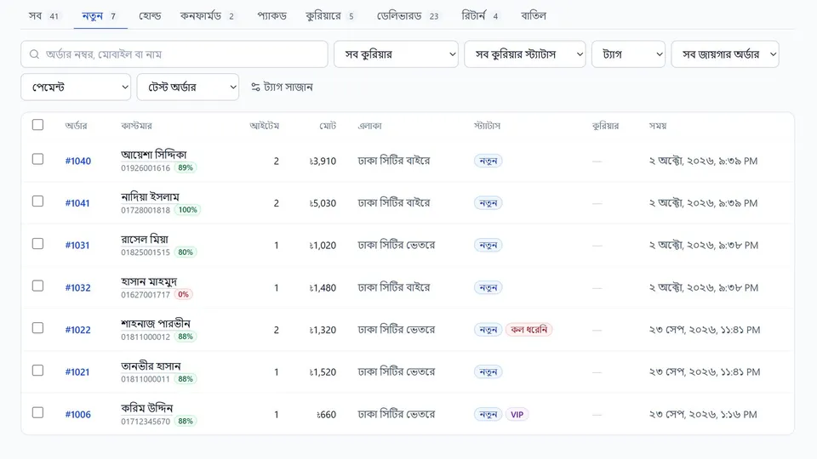Switch to the কুরিয়ারে tab

click(331, 16)
